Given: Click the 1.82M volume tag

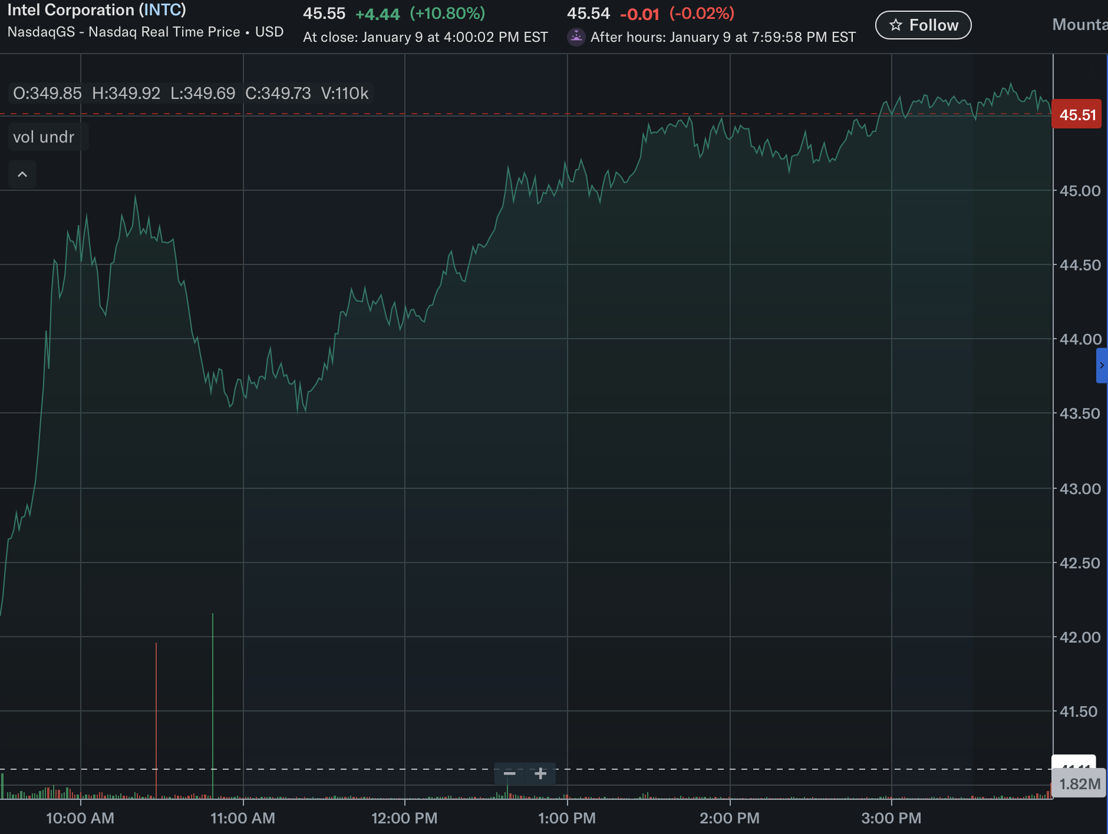Looking at the screenshot, I should tap(1079, 784).
